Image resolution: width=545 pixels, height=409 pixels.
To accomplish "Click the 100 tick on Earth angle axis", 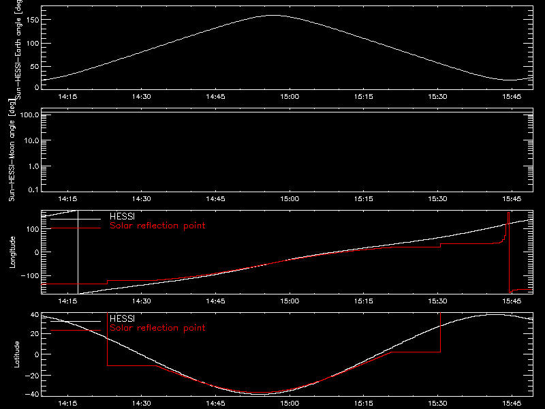I will tap(33, 44).
